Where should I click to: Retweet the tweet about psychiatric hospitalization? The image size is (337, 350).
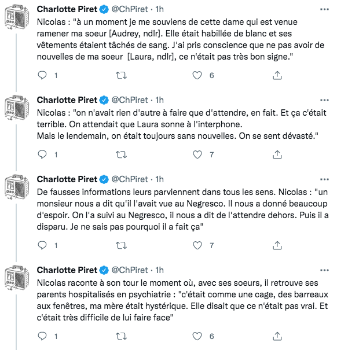tap(121, 336)
